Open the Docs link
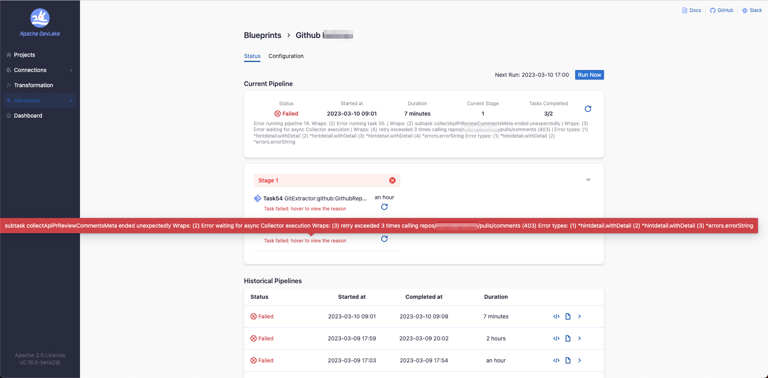This screenshot has height=378, width=768. 692,10
